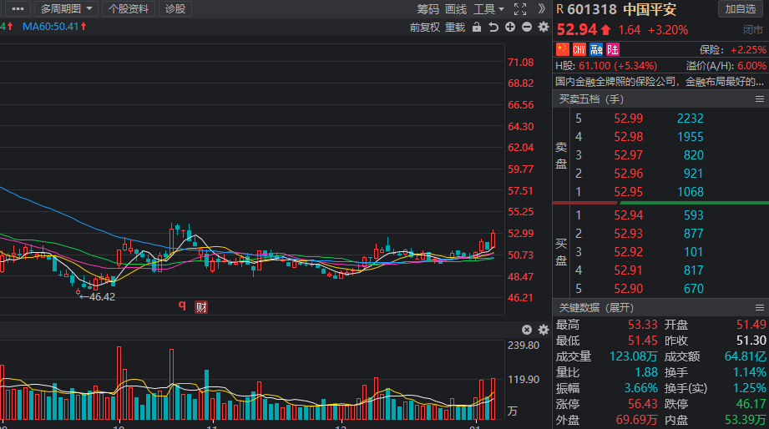Zoom out chart with minus icon
Image resolution: width=769 pixels, height=429 pixels.
tap(527, 27)
